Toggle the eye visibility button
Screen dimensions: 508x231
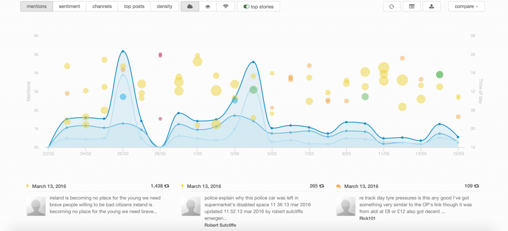(208, 6)
